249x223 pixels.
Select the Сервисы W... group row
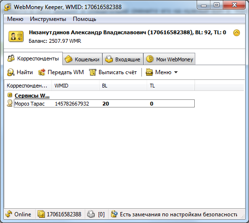pos(32,96)
